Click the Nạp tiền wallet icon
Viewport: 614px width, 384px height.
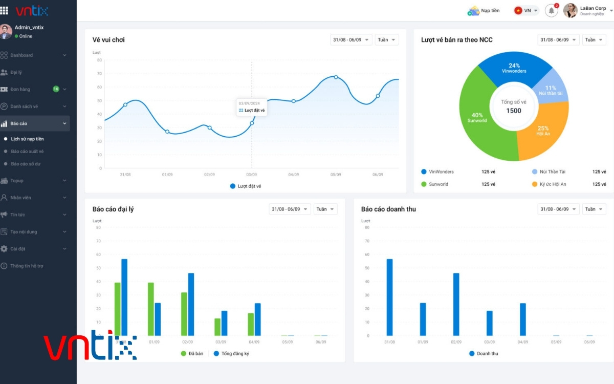tap(473, 11)
